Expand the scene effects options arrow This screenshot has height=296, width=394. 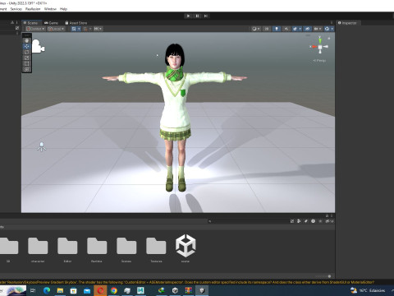click(300, 29)
